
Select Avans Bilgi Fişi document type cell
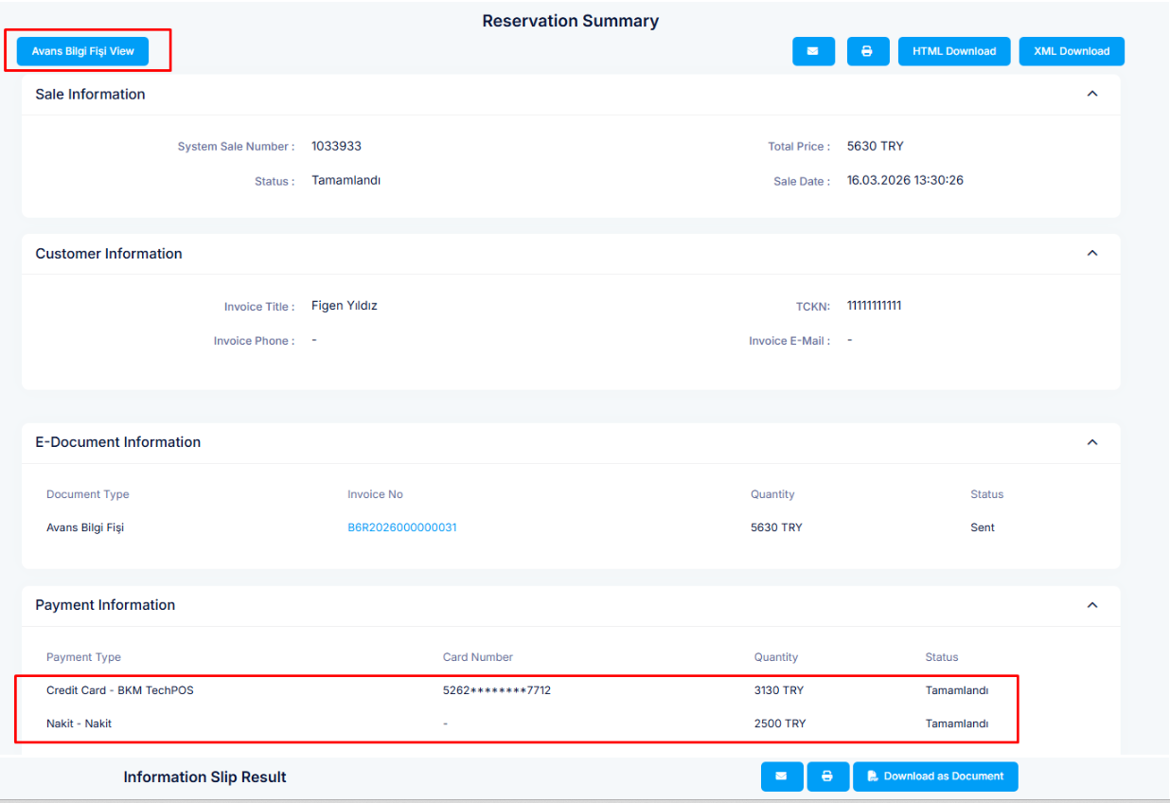click(x=85, y=527)
